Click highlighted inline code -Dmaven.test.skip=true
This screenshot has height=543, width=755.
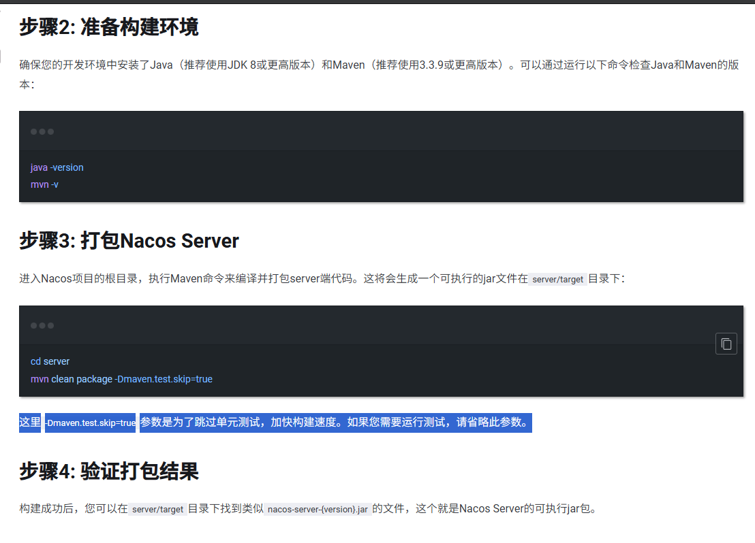[91, 423]
